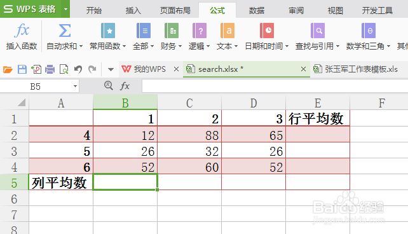Open the quick access toolbar customize arrow

pyautogui.click(x=111, y=69)
